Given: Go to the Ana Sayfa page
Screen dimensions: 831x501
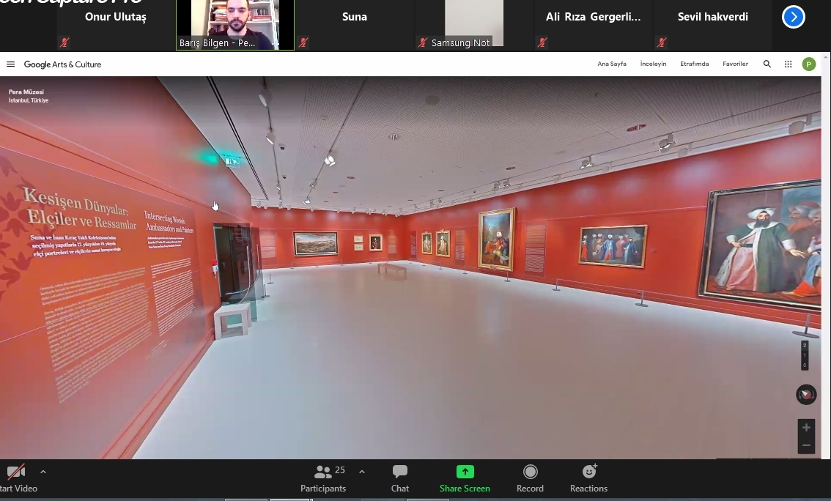Looking at the screenshot, I should click(x=612, y=64).
